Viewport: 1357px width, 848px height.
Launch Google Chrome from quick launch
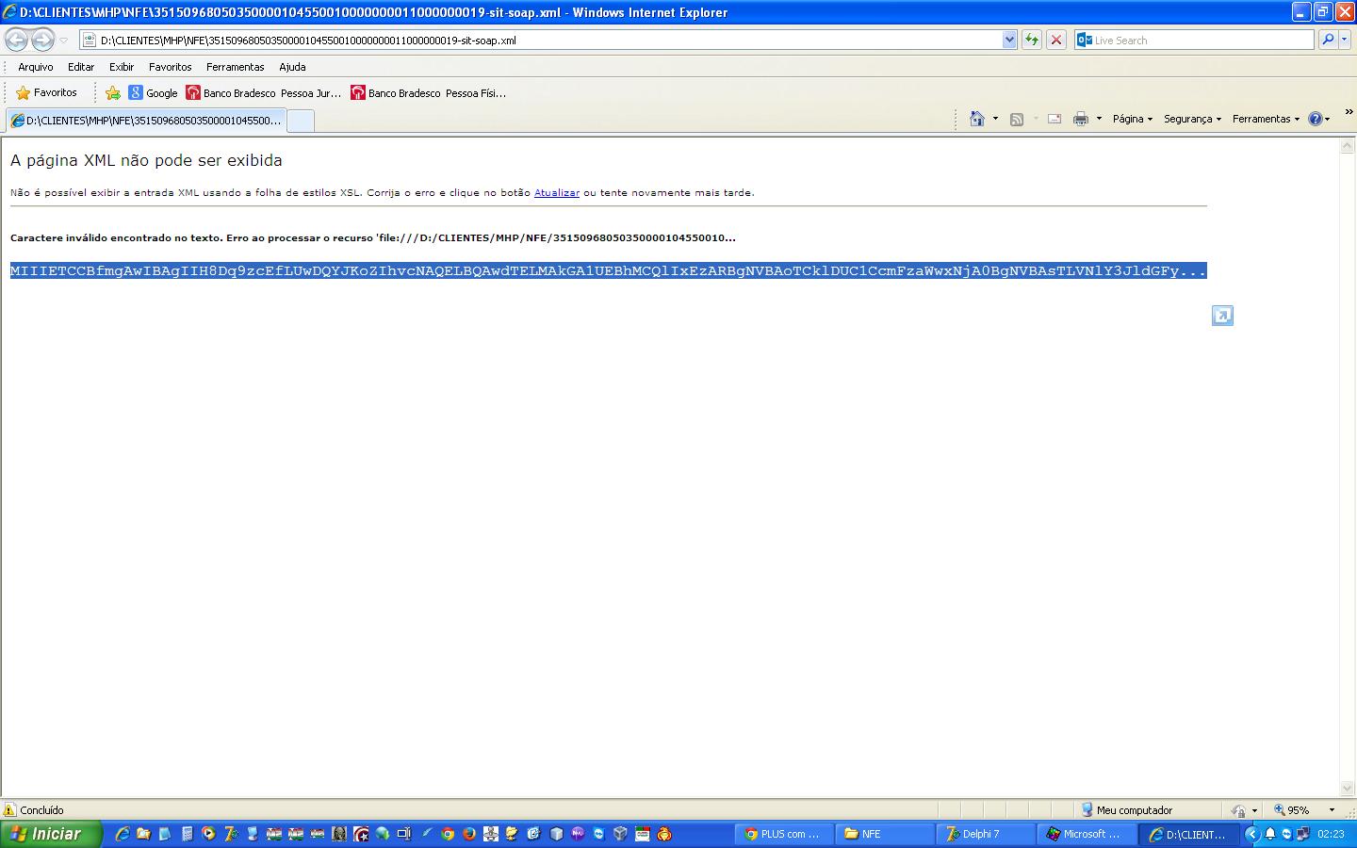pyautogui.click(x=448, y=834)
